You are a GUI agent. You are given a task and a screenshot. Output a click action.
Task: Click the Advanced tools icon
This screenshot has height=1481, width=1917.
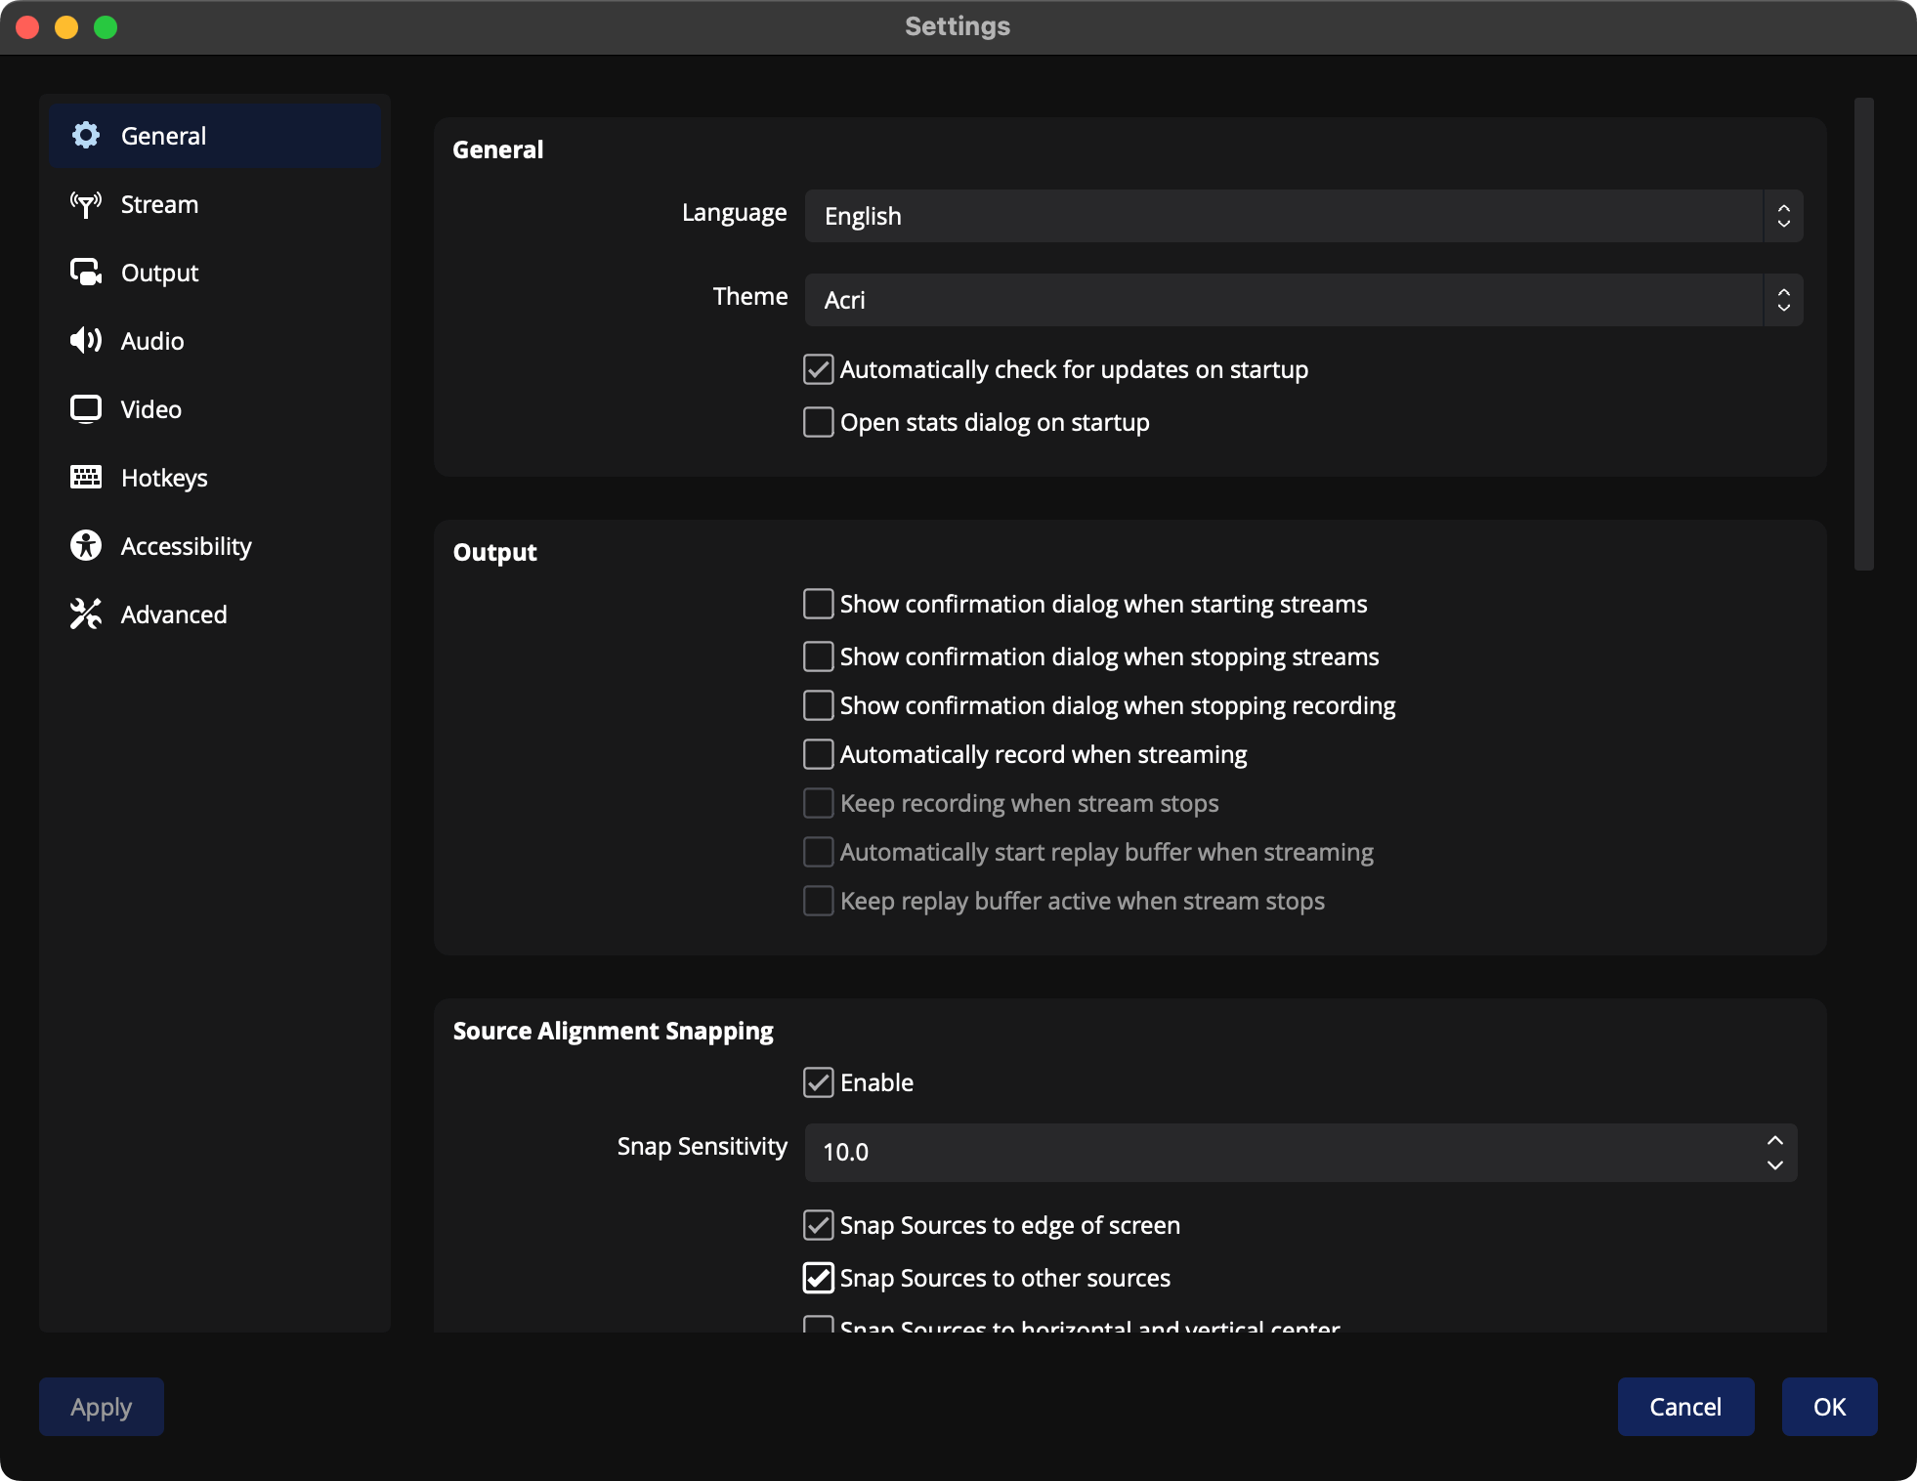[x=86, y=614]
